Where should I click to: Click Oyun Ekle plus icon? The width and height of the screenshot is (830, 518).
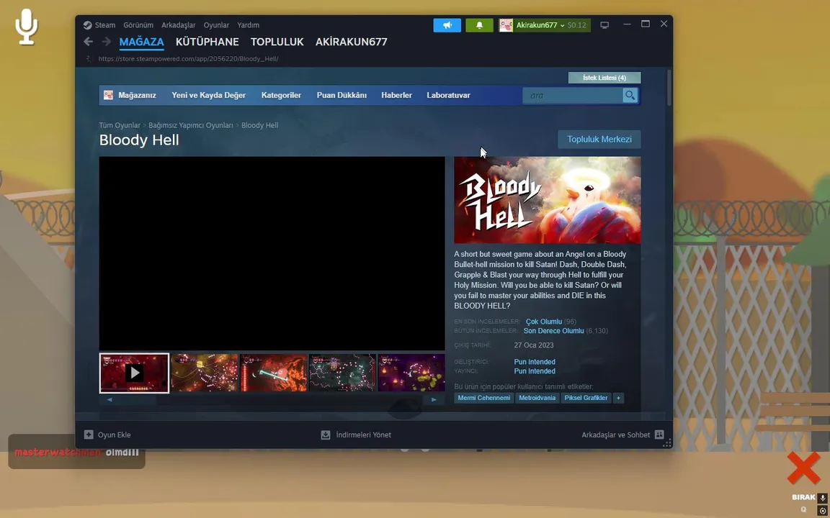pyautogui.click(x=89, y=435)
